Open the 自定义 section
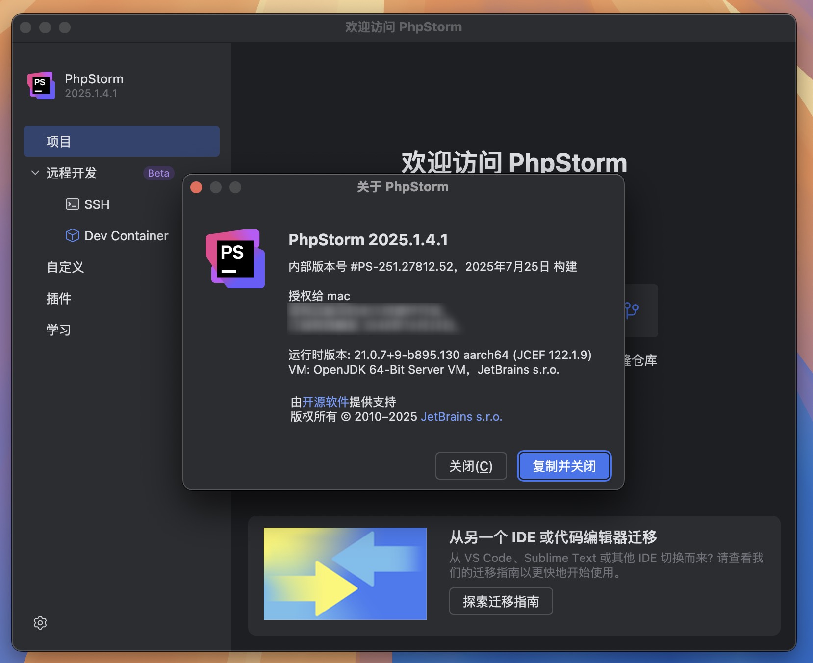The height and width of the screenshot is (663, 813). tap(64, 267)
